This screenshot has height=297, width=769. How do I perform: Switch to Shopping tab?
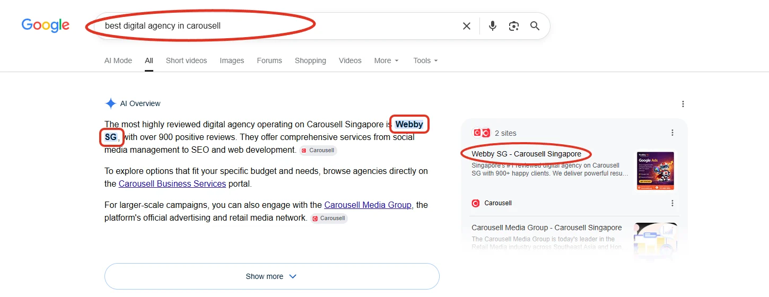[x=310, y=60]
